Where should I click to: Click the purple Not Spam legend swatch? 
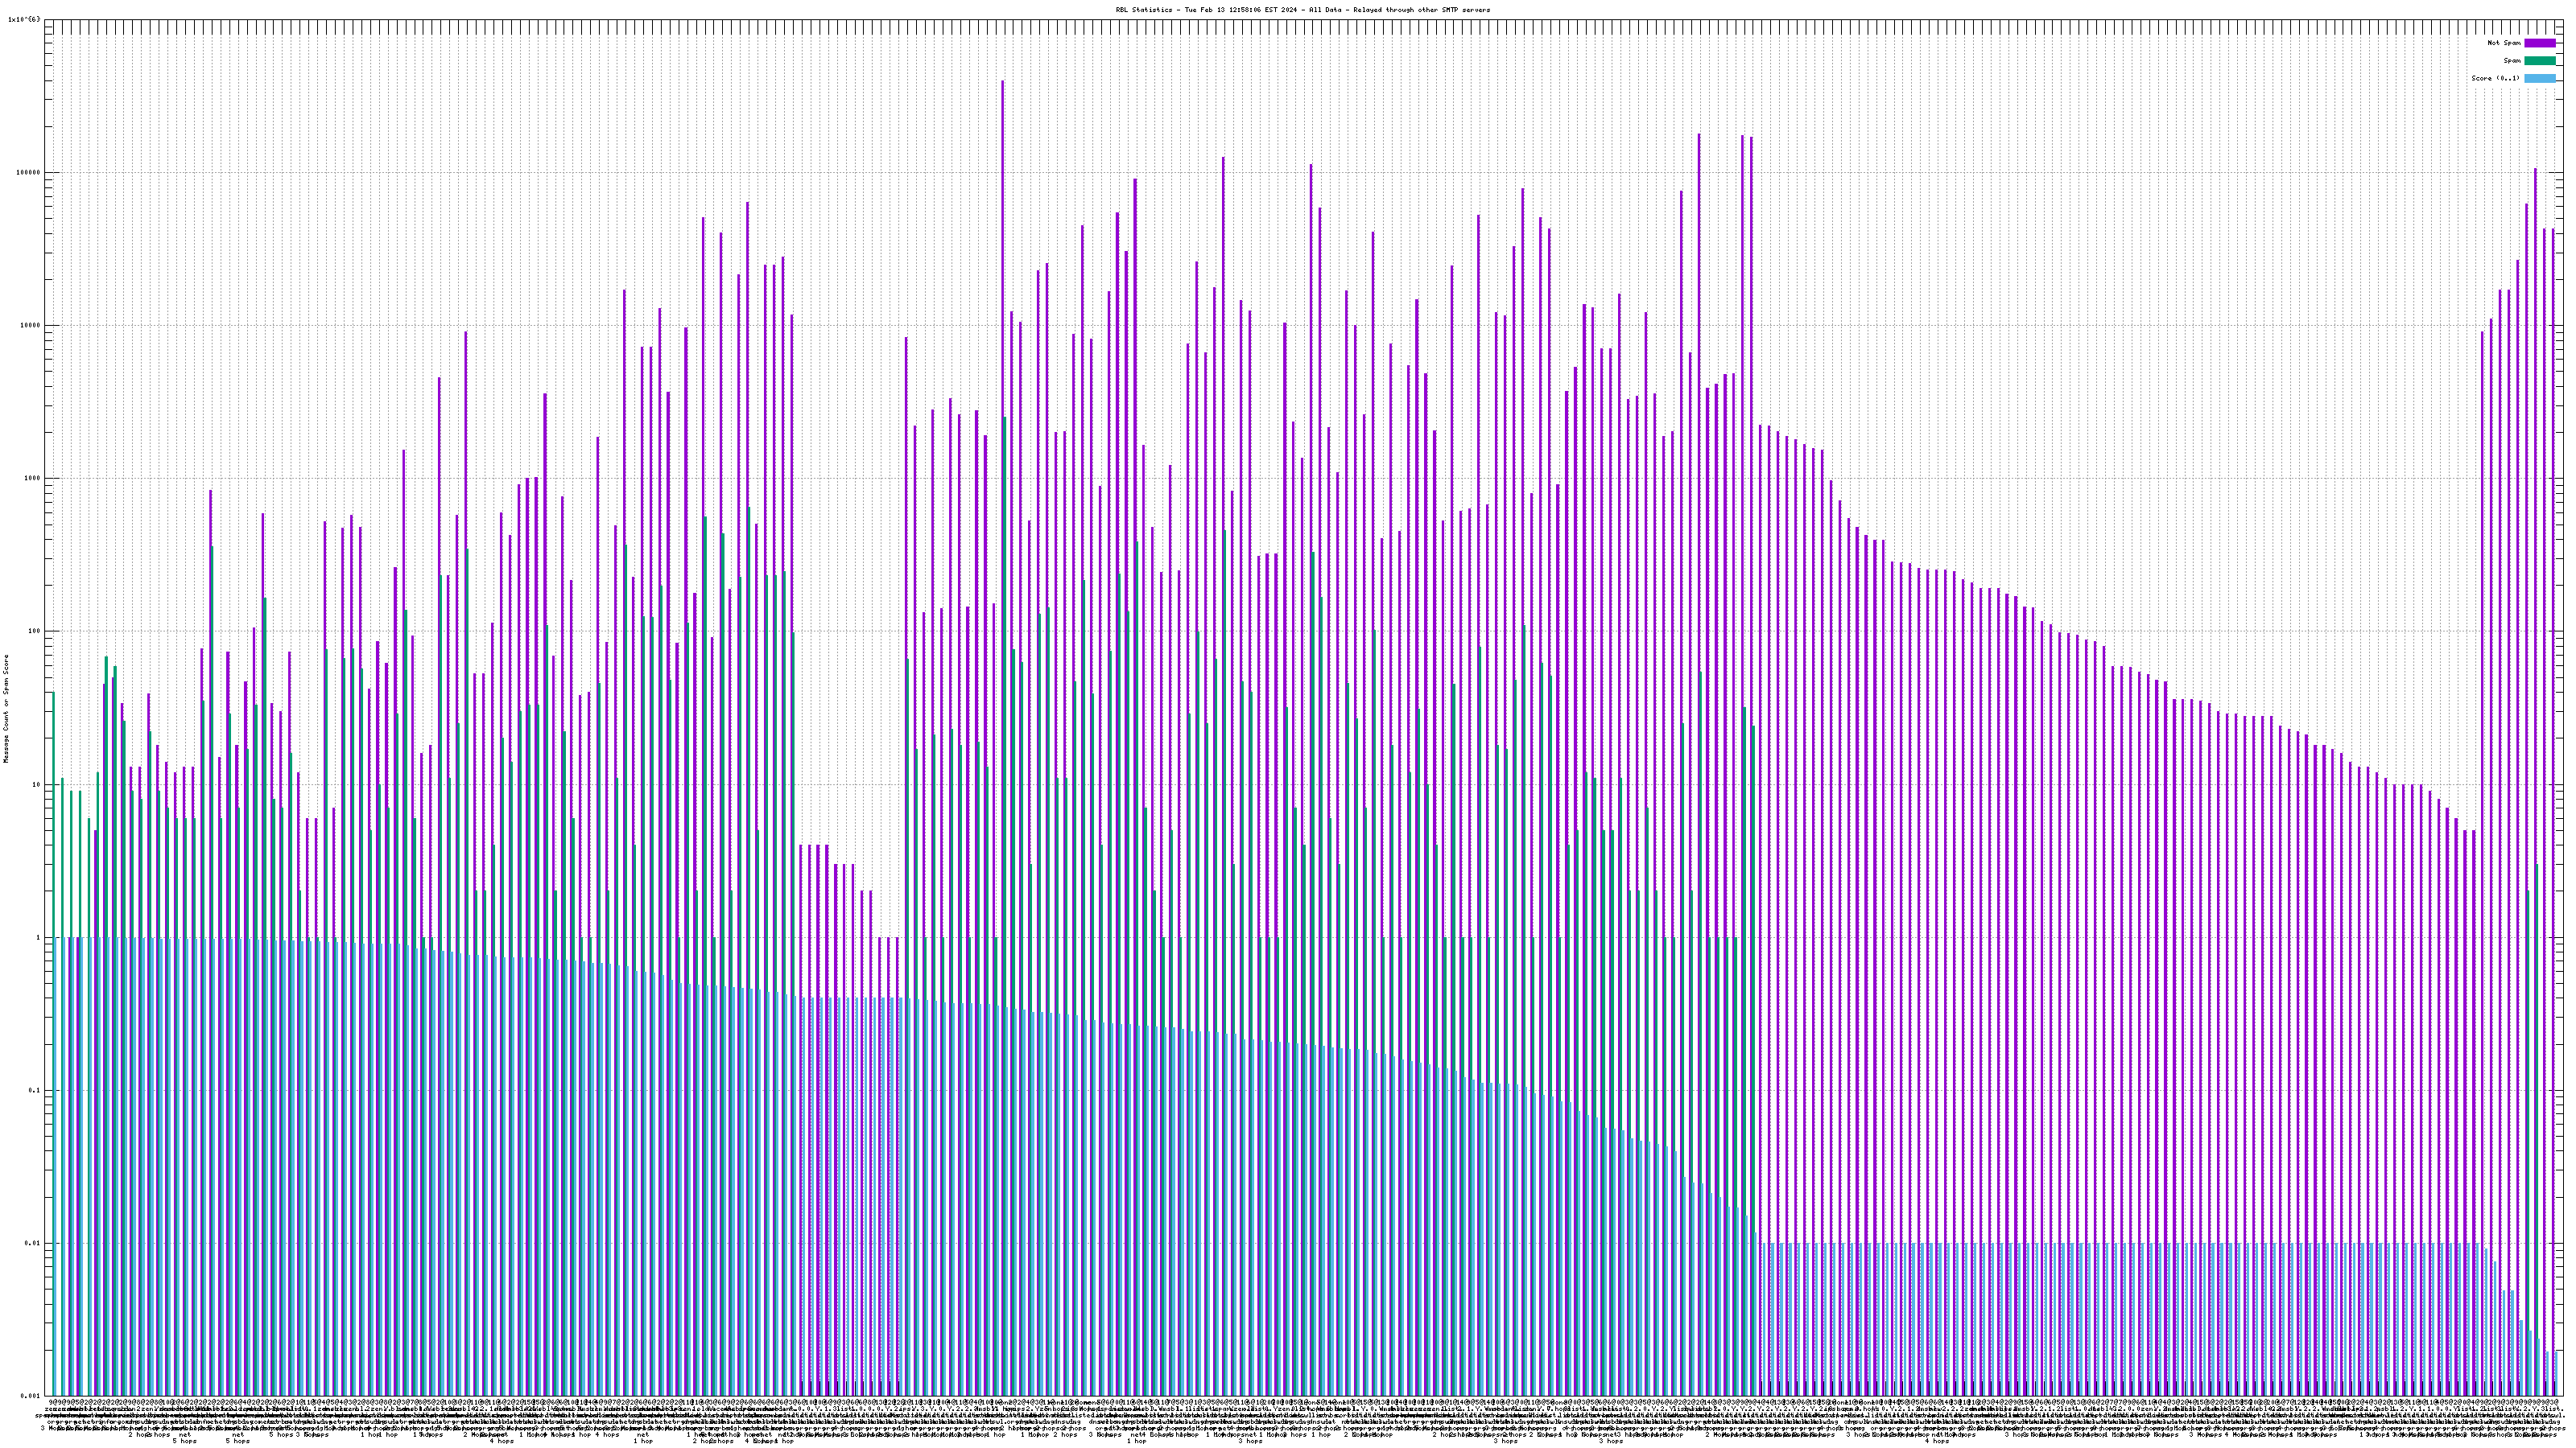(2540, 43)
